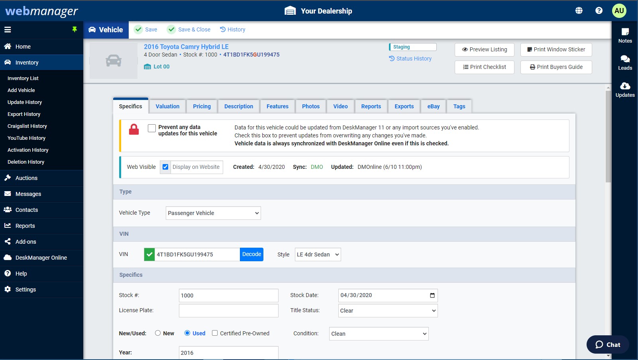Image resolution: width=638 pixels, height=360 pixels.
Task: Open the Condition dropdown
Action: [379, 334]
